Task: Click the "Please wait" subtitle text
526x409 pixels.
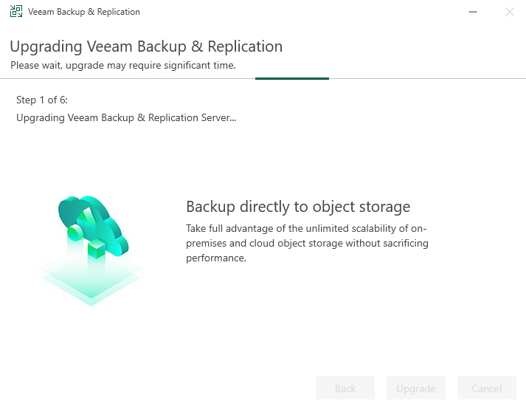Action: [x=123, y=65]
